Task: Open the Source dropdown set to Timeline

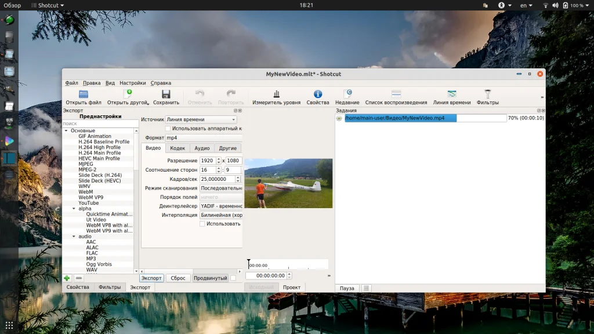Action: [201, 119]
